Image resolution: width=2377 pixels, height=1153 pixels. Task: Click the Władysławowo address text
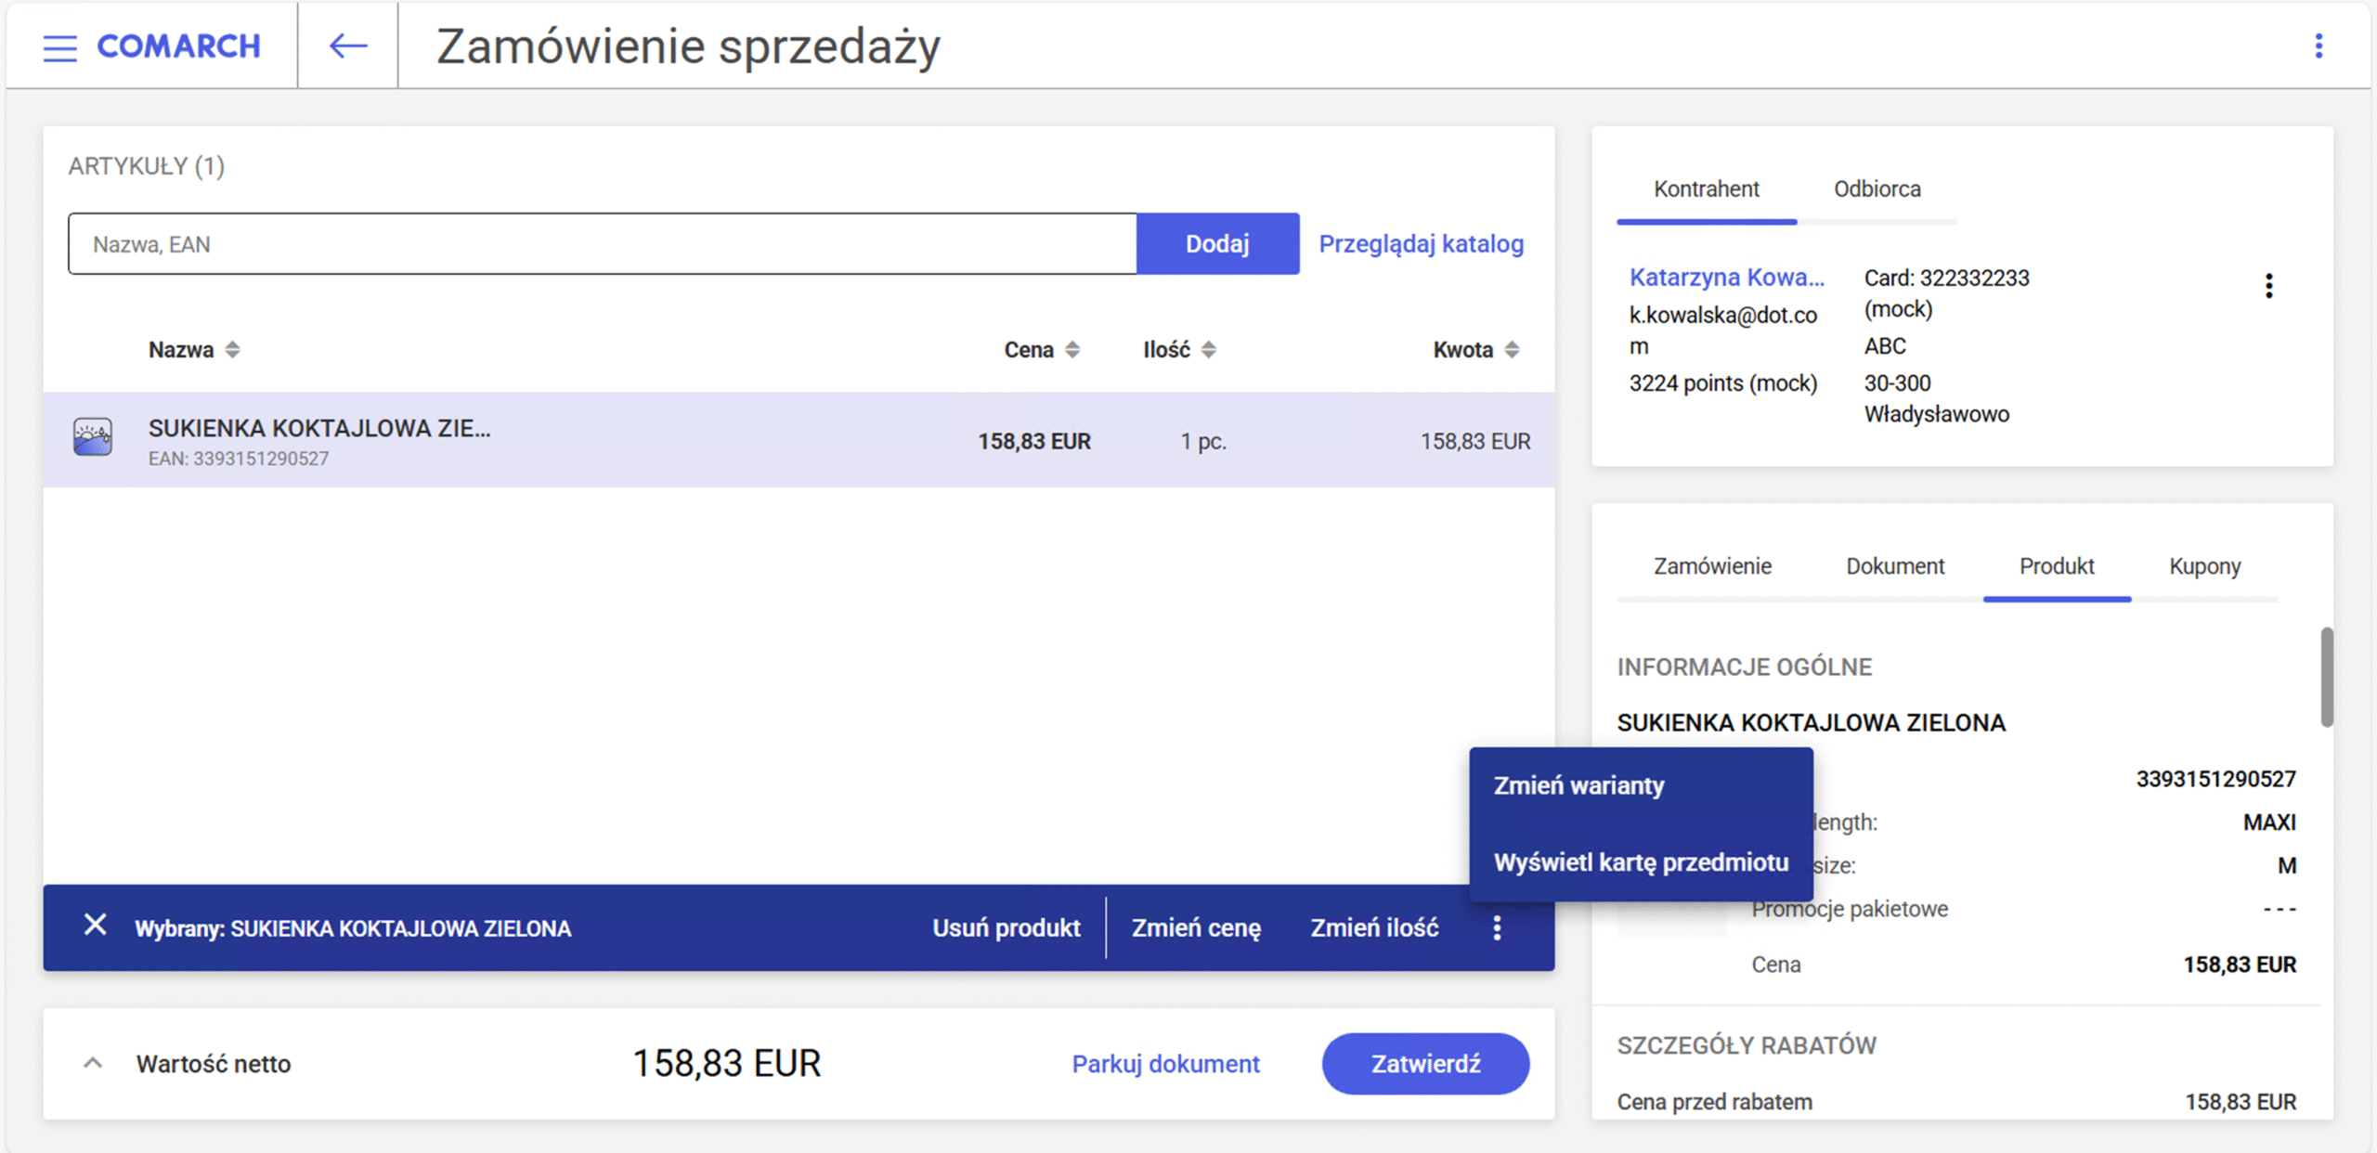pos(1936,415)
